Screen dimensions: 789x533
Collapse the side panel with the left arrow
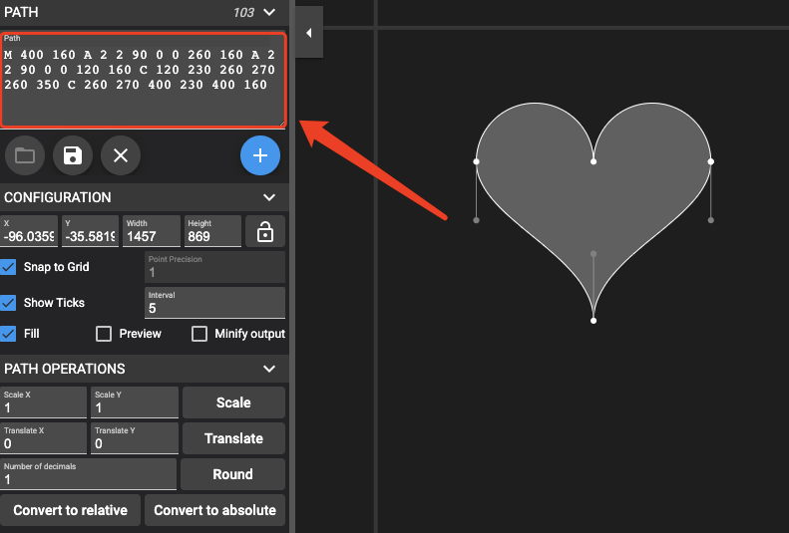309,33
